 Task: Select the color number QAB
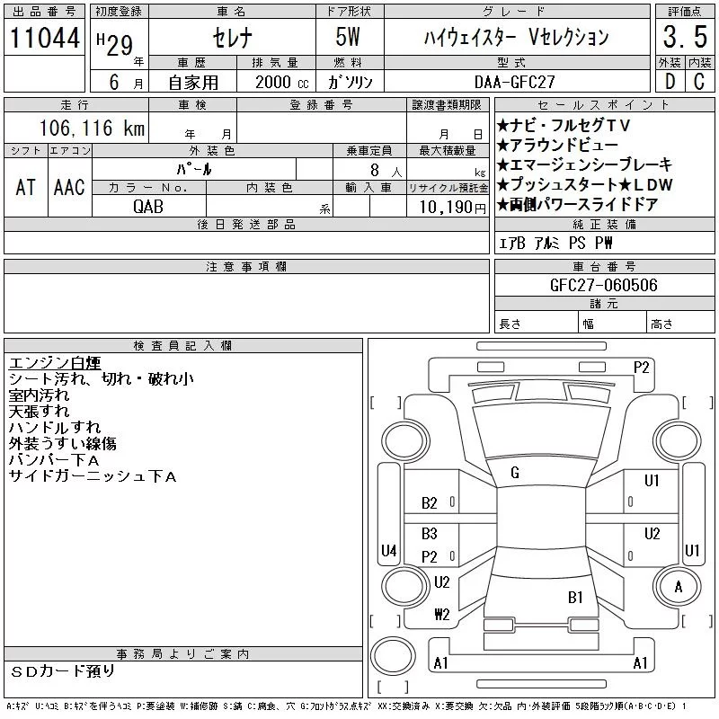[x=148, y=205]
